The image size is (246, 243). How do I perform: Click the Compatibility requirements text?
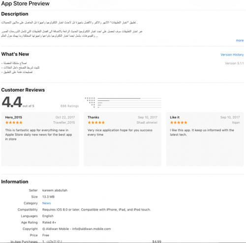tap(96, 210)
